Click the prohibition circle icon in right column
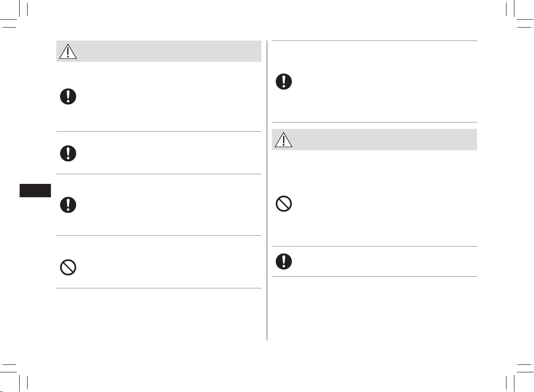 pyautogui.click(x=284, y=204)
